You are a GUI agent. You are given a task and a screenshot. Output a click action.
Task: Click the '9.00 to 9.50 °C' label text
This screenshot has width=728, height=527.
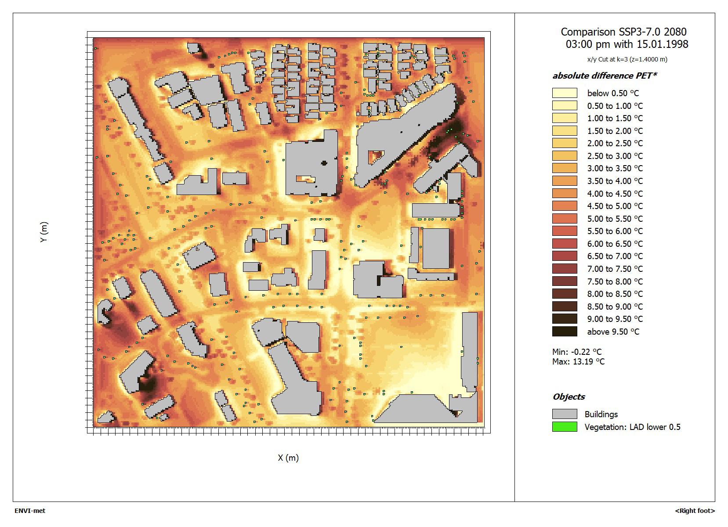615,319
